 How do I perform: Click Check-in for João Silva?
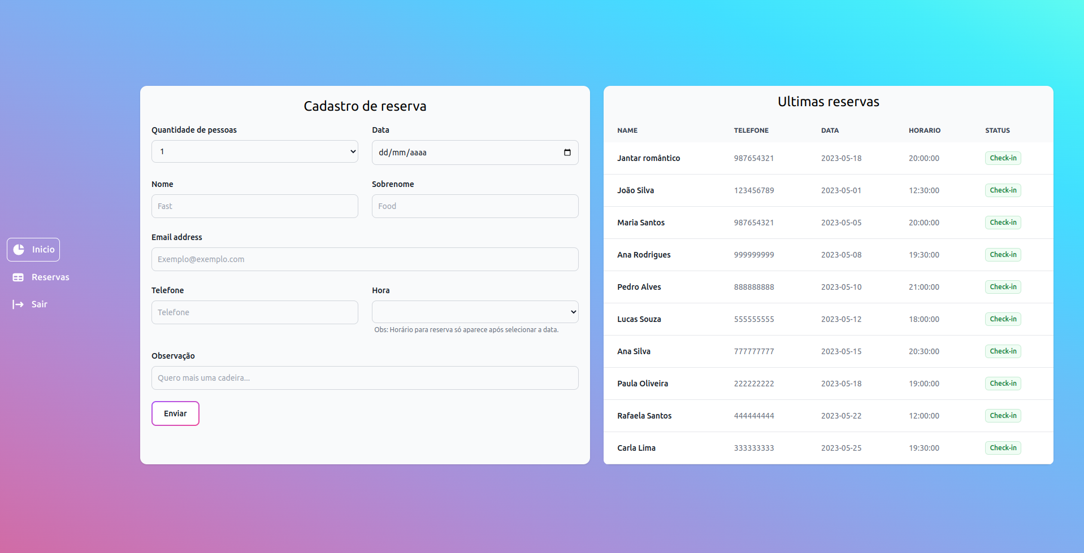pyautogui.click(x=1003, y=190)
